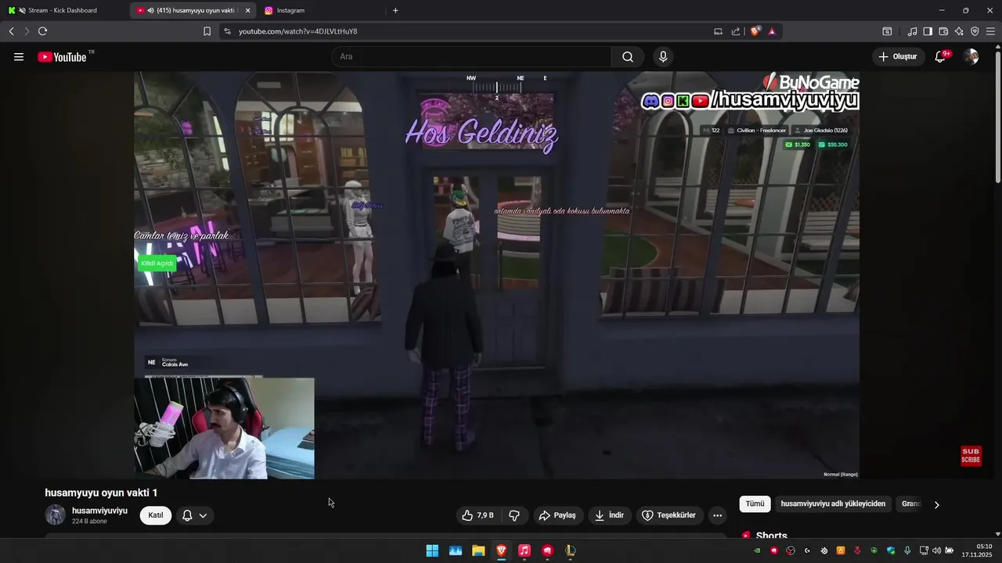1002x563 pixels.
Task: Close the husamyuyu YouTube tab
Action: point(247,10)
